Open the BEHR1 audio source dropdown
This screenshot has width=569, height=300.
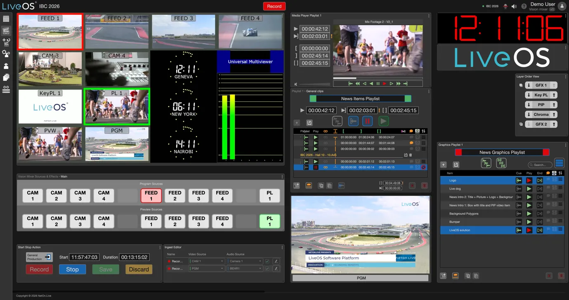pyautogui.click(x=245, y=269)
